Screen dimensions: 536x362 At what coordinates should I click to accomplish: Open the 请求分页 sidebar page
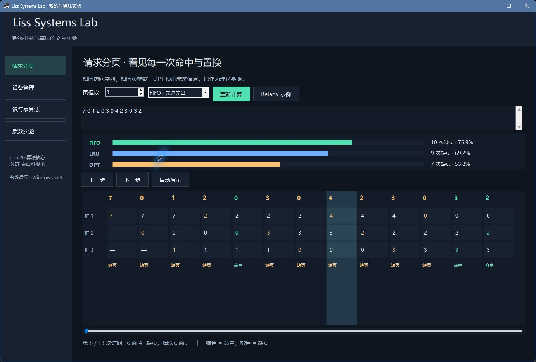point(36,66)
